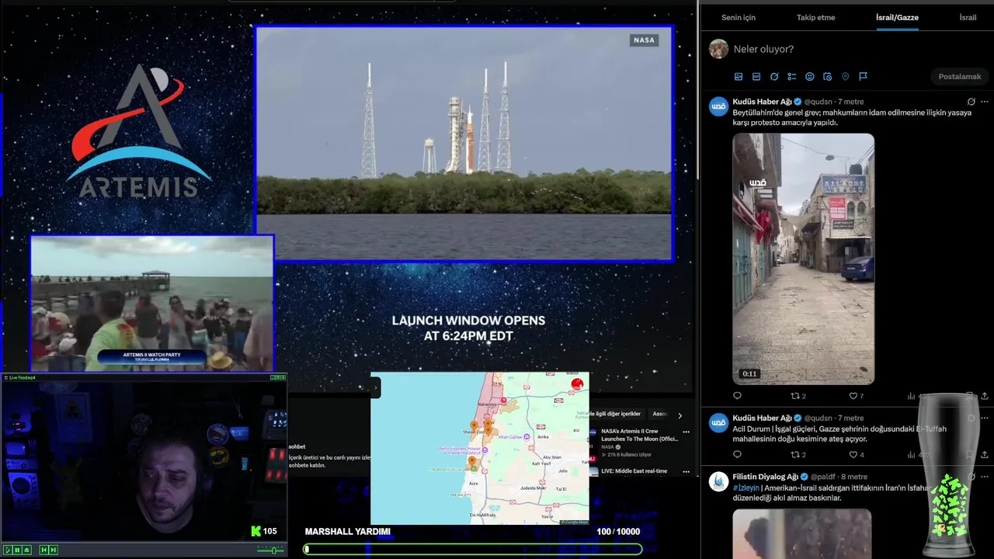This screenshot has height=559, width=994.
Task: Open Filistin Diyalog Ağı account name
Action: pyautogui.click(x=765, y=477)
